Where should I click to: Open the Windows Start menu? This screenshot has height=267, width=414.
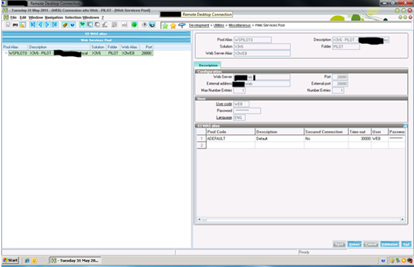pyautogui.click(x=11, y=260)
